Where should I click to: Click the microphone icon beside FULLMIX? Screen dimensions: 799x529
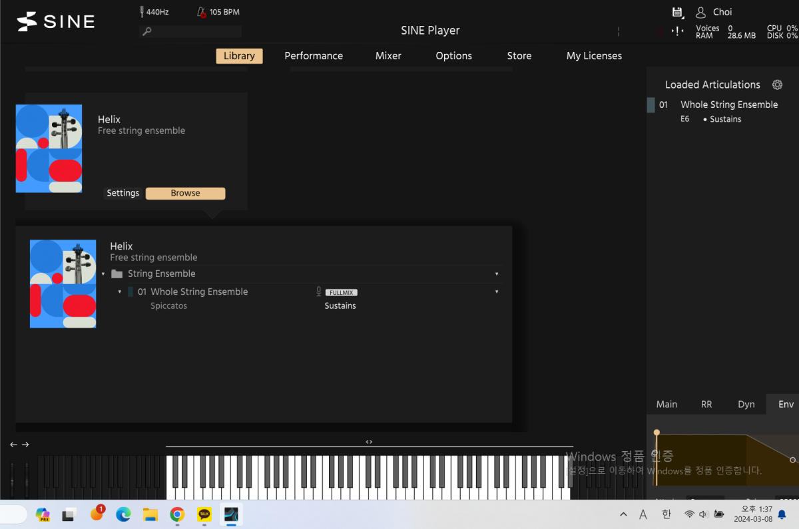[x=319, y=291]
